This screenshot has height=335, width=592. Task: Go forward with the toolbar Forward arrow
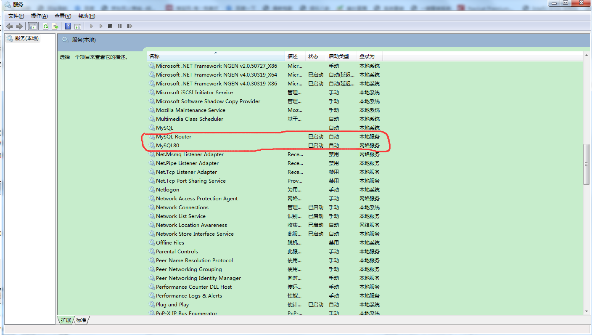tap(19, 26)
